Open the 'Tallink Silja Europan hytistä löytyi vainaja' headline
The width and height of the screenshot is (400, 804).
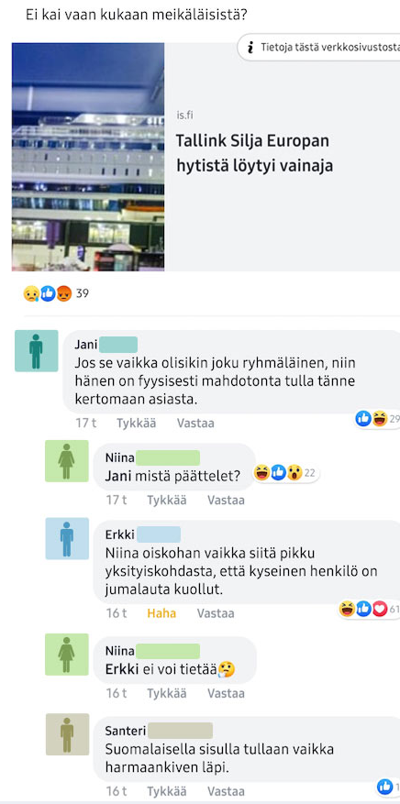point(254,153)
